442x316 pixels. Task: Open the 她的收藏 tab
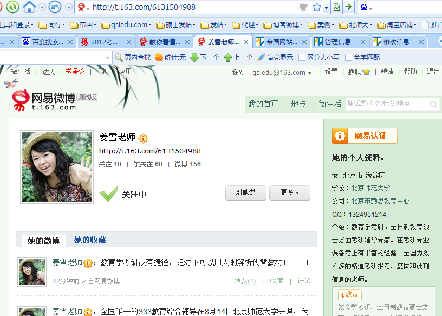click(90, 240)
